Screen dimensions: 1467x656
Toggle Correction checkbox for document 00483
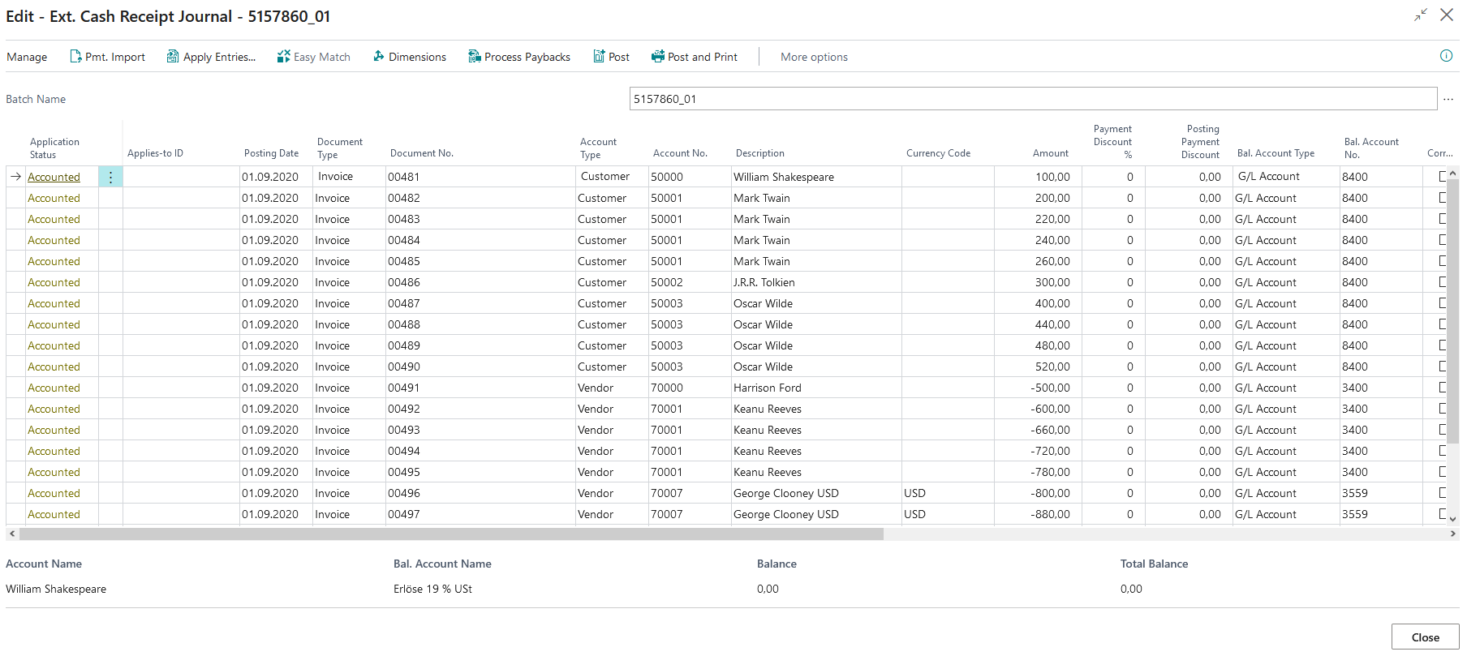coord(1443,218)
